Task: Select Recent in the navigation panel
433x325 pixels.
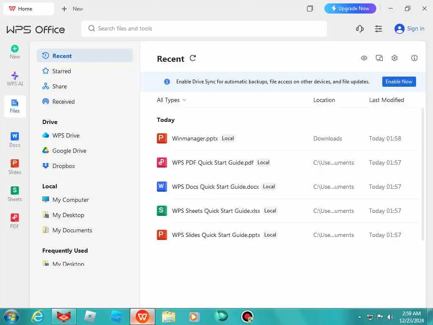Action: (85, 56)
